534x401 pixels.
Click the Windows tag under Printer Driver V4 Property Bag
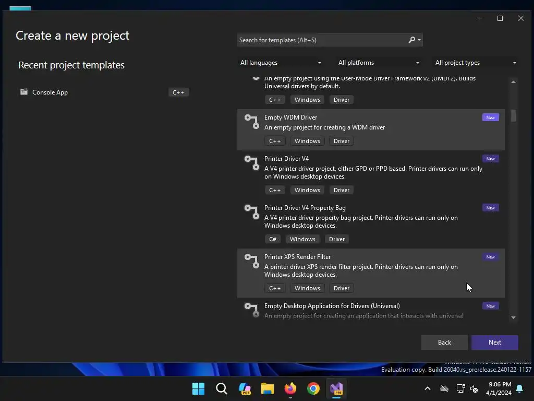tap(302, 239)
